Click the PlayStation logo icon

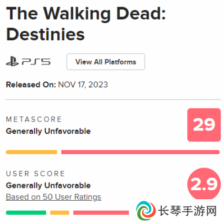coord(12,61)
